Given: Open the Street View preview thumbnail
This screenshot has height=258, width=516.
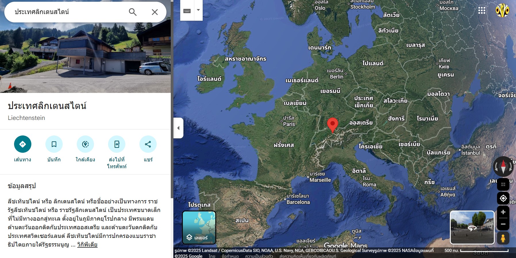Looking at the screenshot, I should coord(472,228).
